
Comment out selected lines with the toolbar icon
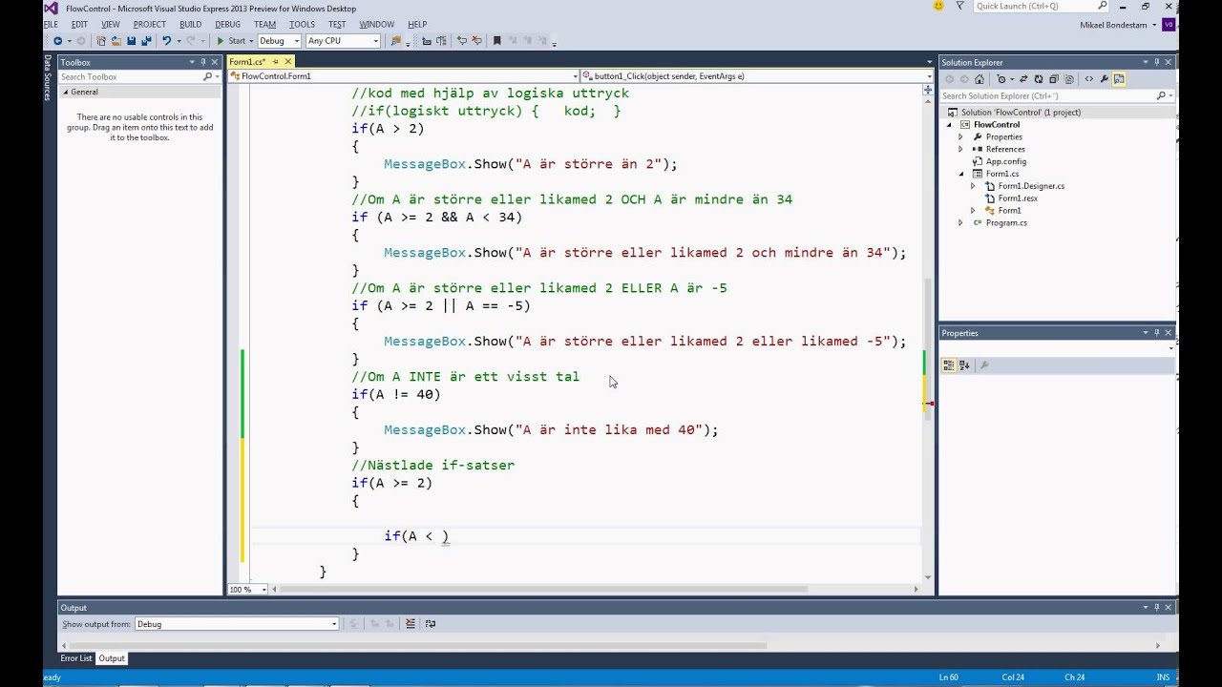click(x=462, y=41)
